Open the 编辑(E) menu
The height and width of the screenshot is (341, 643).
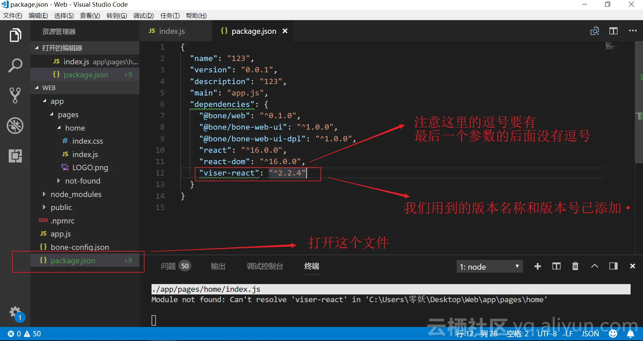coord(38,16)
